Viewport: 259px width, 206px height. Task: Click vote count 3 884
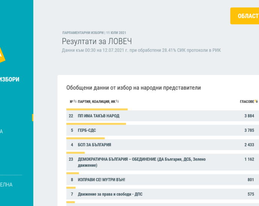tap(249, 116)
